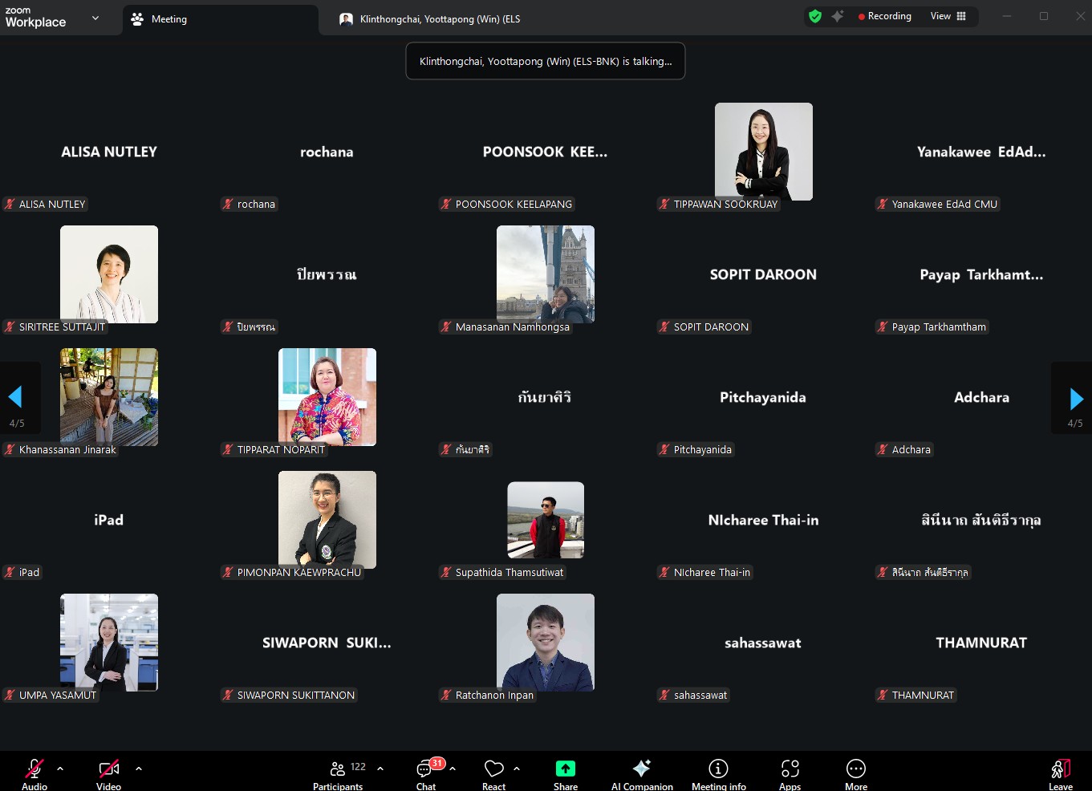Click the green encryption shield icon
The height and width of the screenshot is (791, 1092).
click(x=815, y=16)
